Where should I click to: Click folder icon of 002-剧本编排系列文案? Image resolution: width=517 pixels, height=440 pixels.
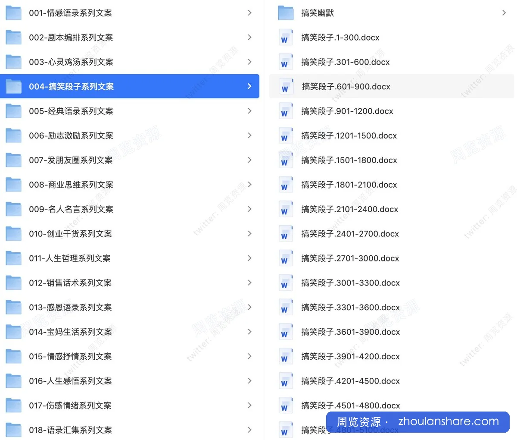[x=13, y=38]
